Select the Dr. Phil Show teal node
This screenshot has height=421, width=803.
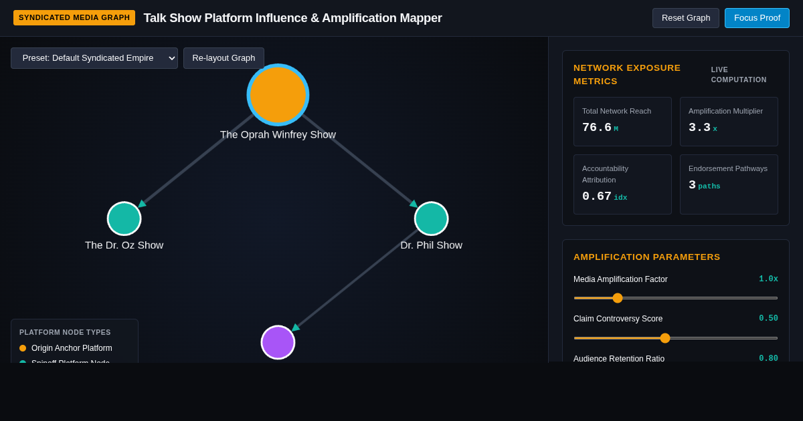432,219
